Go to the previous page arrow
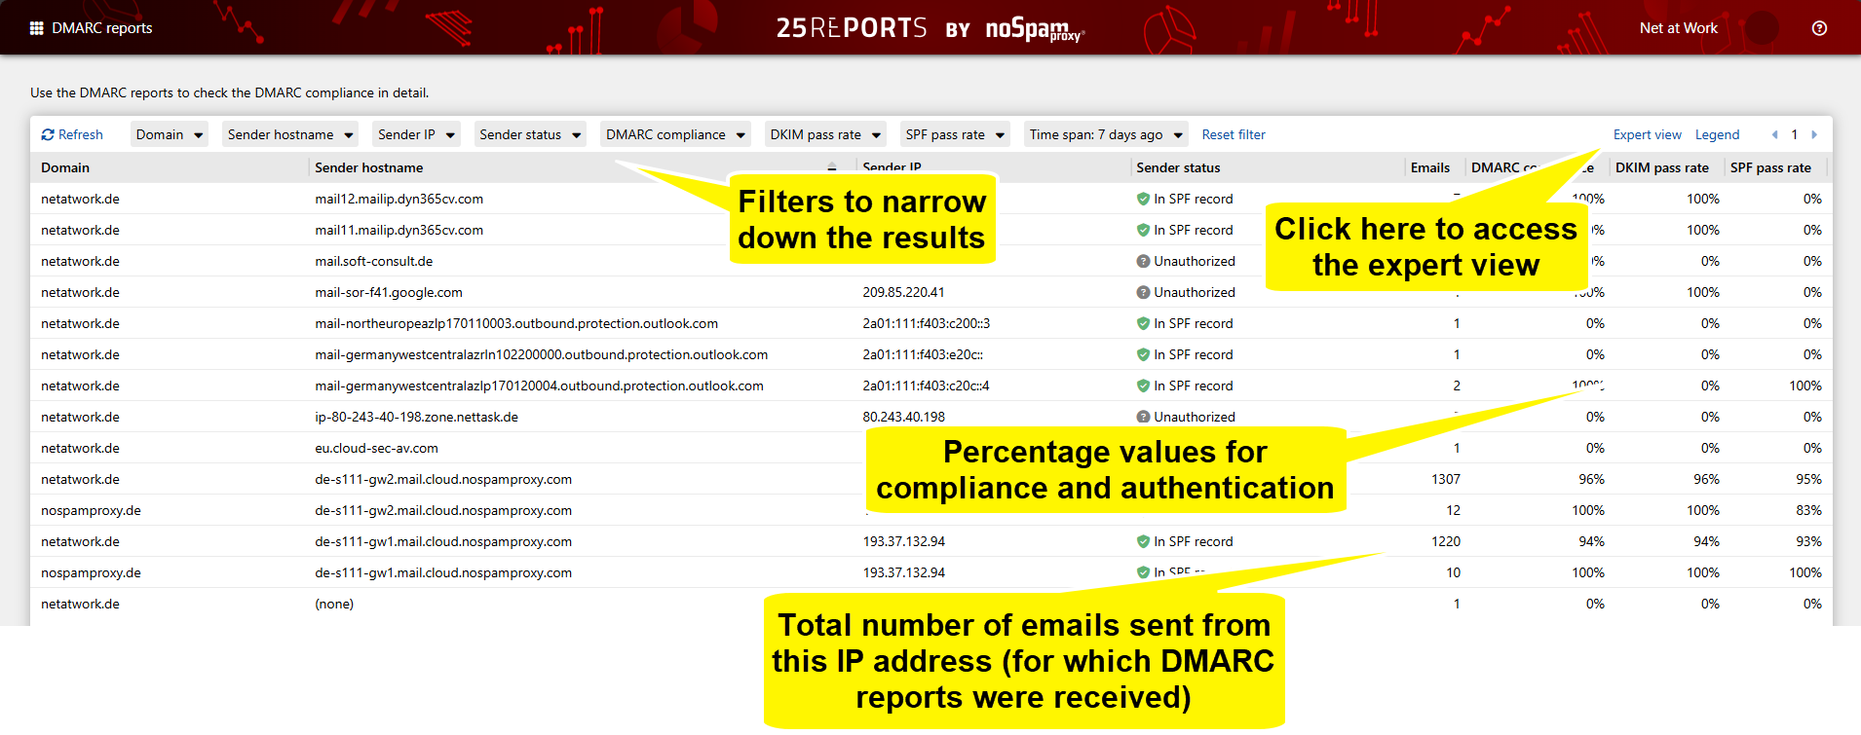 [x=1774, y=135]
